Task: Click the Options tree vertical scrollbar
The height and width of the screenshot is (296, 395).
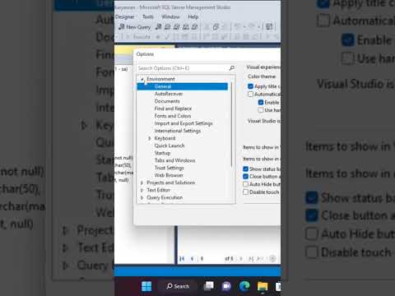Action: pos(232,125)
